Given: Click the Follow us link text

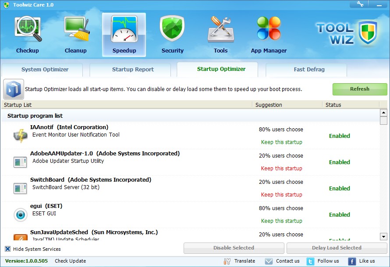Looking at the screenshot, I should tap(328, 261).
